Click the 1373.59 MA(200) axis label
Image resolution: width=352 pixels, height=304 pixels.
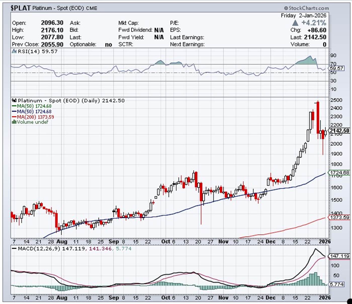(x=340, y=217)
